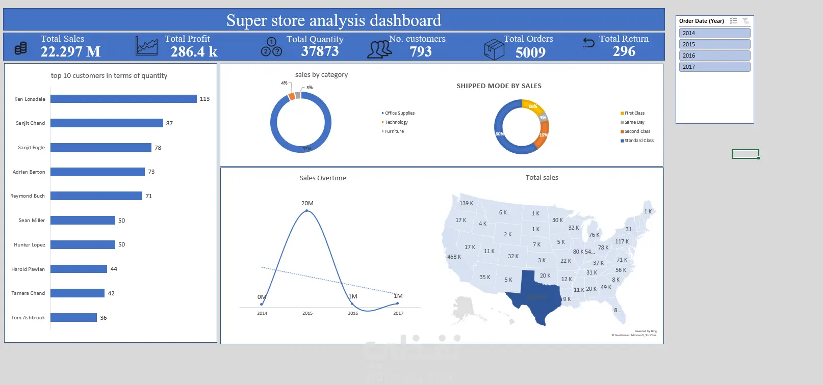Image resolution: width=823 pixels, height=385 pixels.
Task: Select 2016 in the year slicer
Action: click(x=714, y=56)
